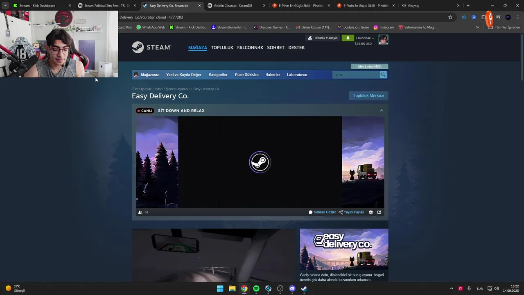Screen dimensions: 524x295
Task: Select FALCONN4K in Steam header
Action: (x=250, y=48)
